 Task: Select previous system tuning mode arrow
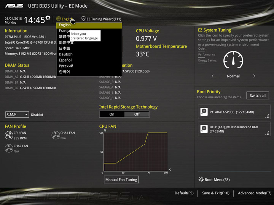point(212,76)
